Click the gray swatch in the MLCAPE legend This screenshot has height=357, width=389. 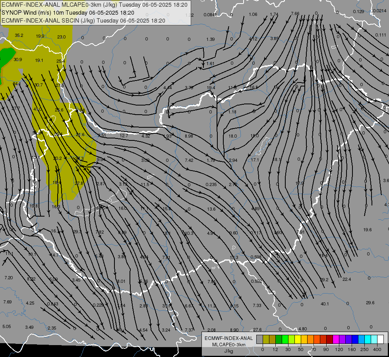click(259, 340)
